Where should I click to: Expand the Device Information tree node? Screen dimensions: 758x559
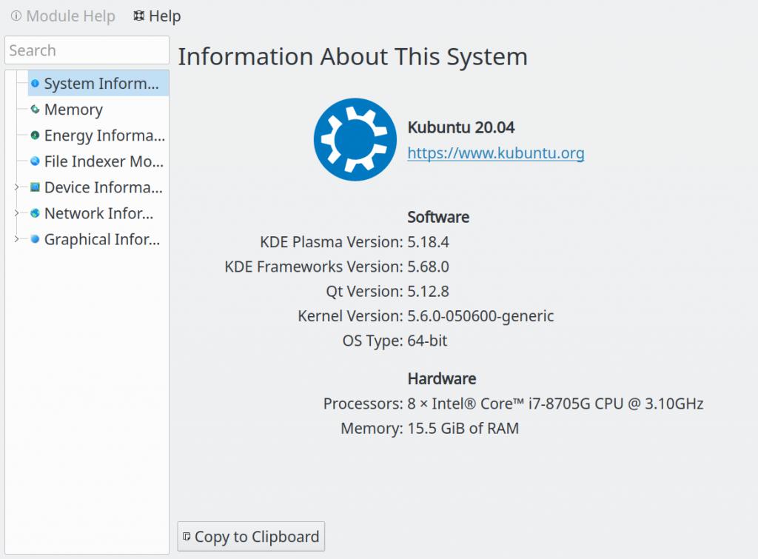(16, 187)
